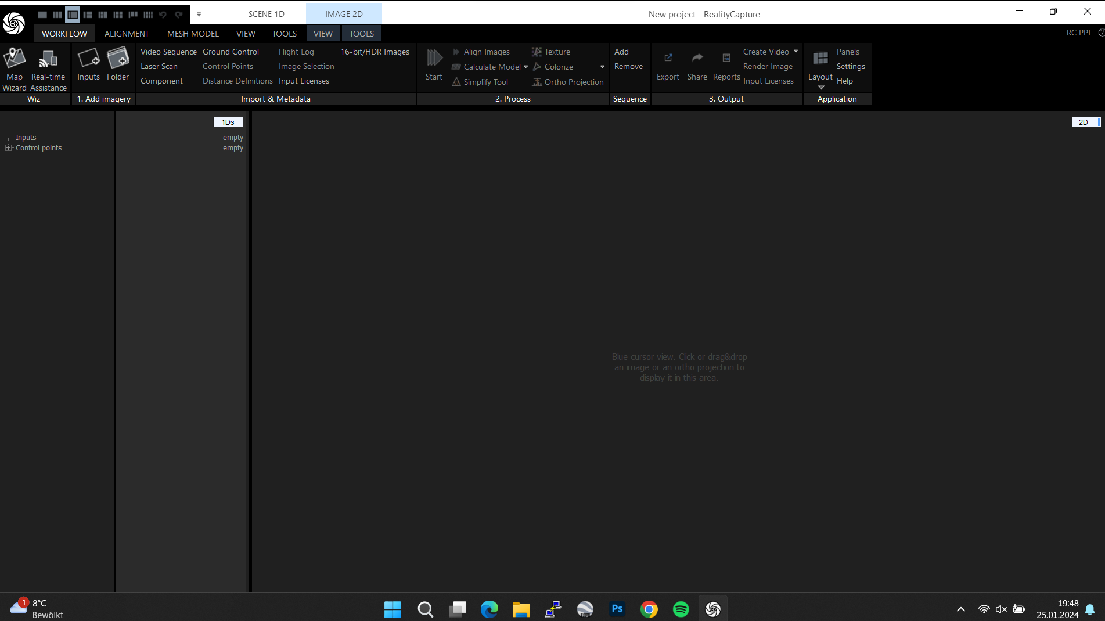
Task: Click the Start process icon
Action: 434,64
